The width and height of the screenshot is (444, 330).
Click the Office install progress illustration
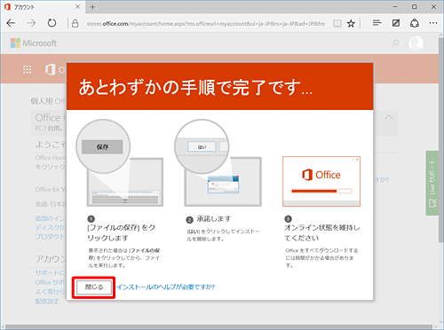pos(321,181)
